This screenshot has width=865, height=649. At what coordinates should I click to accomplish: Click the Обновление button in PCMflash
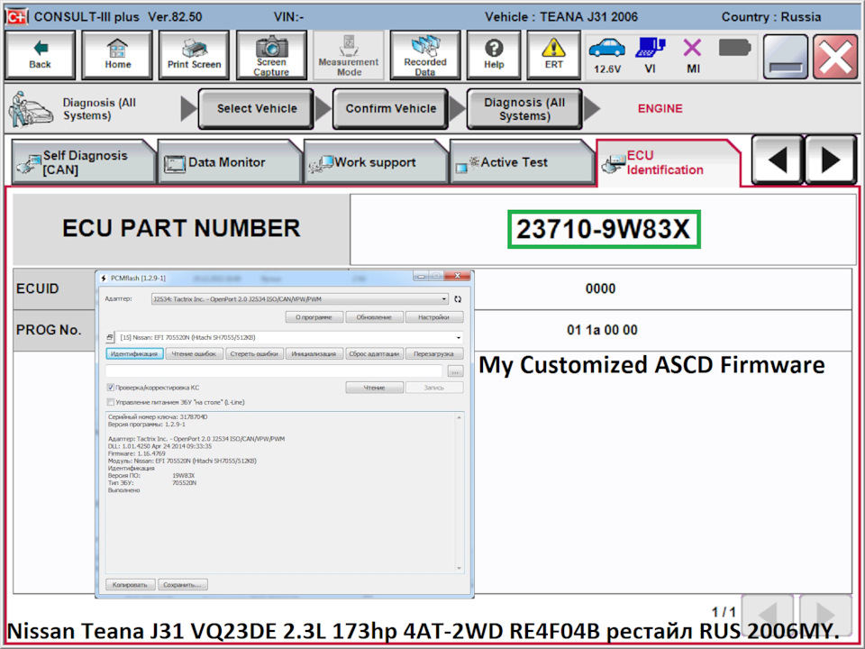pyautogui.click(x=374, y=317)
